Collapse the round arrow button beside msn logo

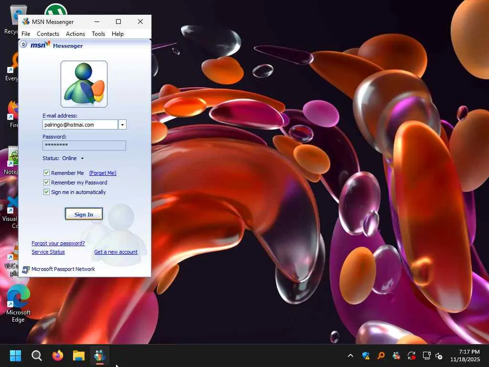pyautogui.click(x=23, y=44)
